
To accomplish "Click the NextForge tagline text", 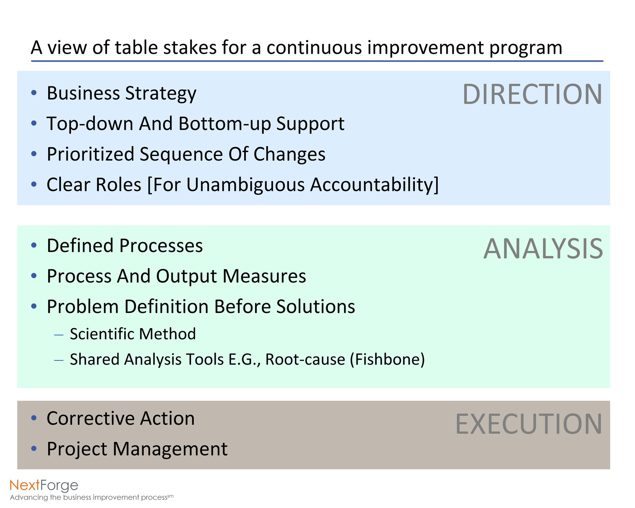I will [x=91, y=497].
